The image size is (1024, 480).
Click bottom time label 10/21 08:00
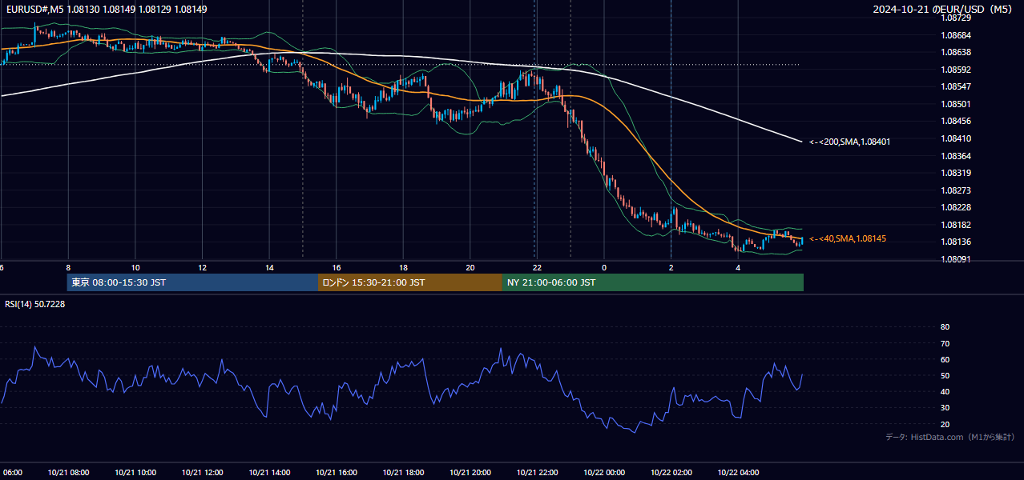click(68, 473)
